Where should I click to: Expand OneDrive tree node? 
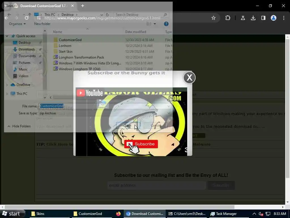[7, 85]
